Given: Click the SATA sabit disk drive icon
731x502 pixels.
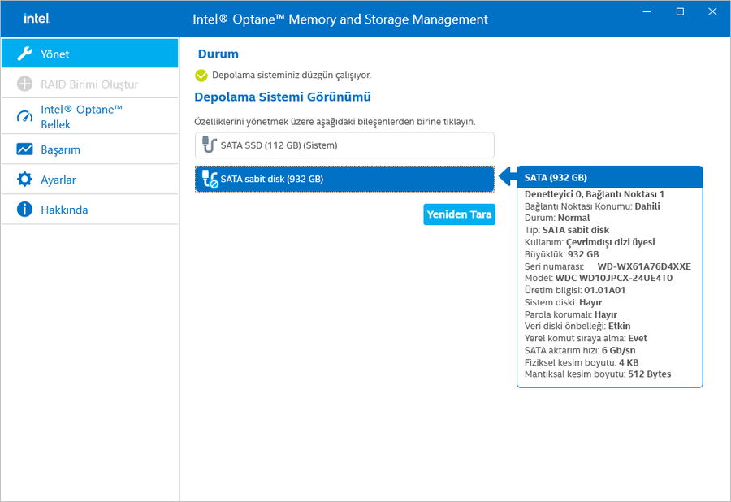Looking at the screenshot, I should [x=210, y=179].
